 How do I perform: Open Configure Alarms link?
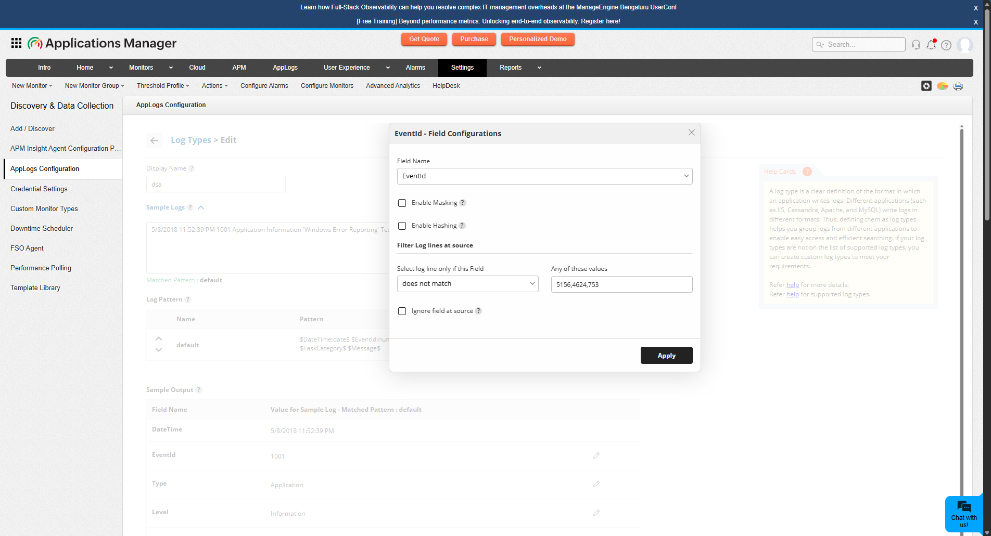pos(264,86)
